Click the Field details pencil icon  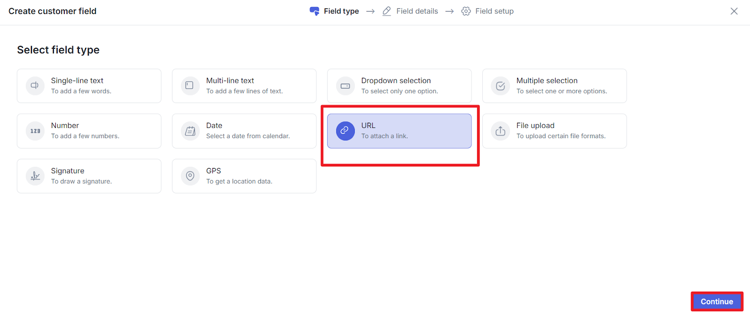(387, 11)
